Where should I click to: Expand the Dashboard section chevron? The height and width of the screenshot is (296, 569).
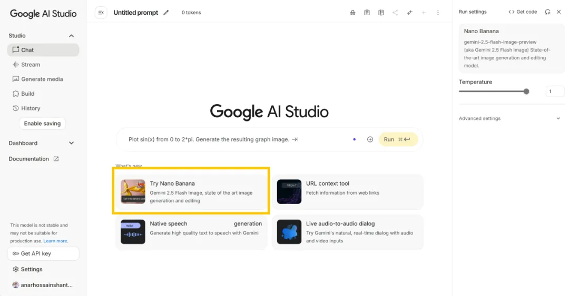pyautogui.click(x=72, y=143)
